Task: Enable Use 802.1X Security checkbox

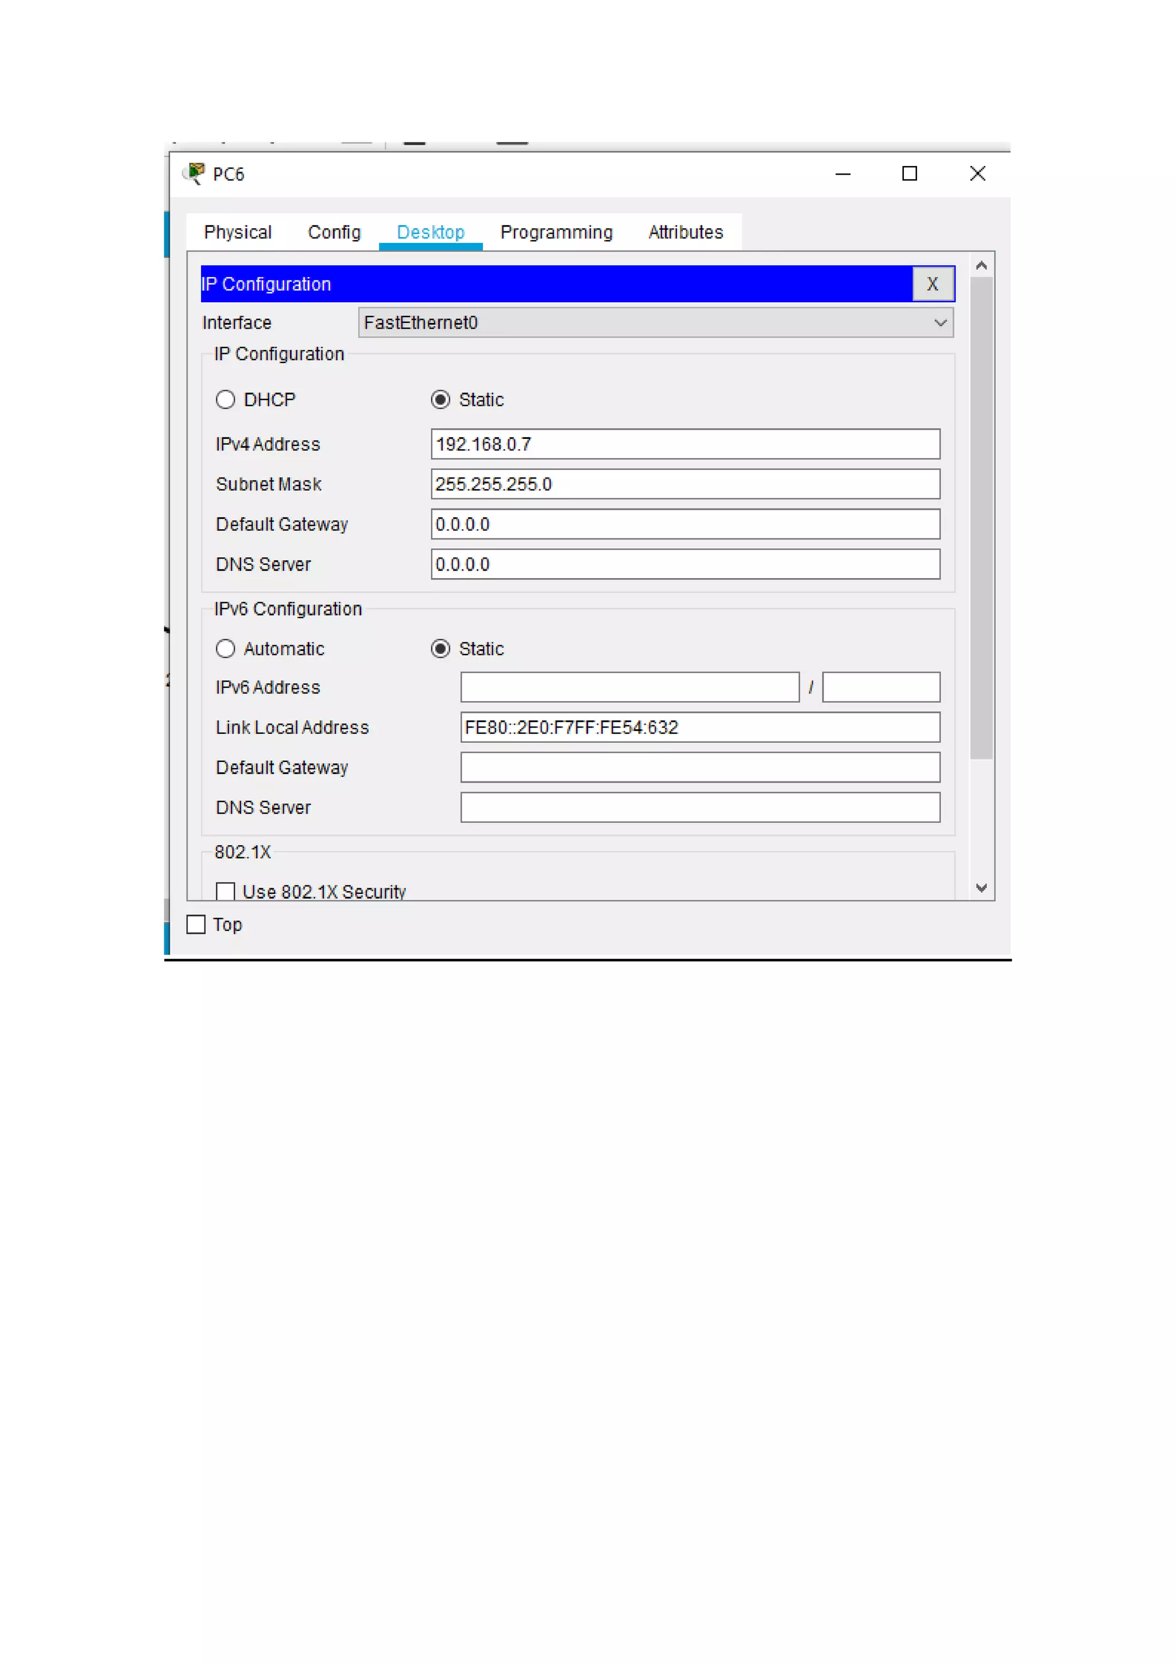Action: click(226, 891)
